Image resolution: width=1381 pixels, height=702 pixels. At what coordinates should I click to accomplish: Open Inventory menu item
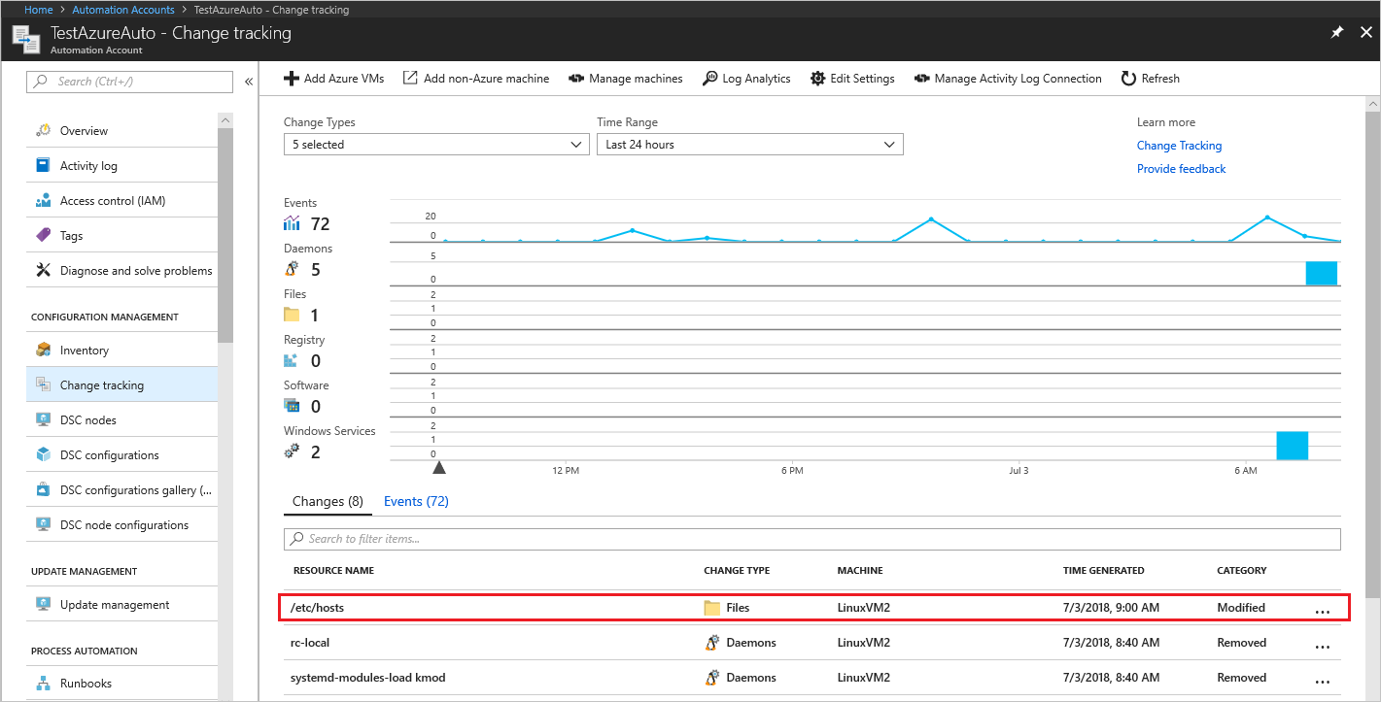tap(122, 350)
